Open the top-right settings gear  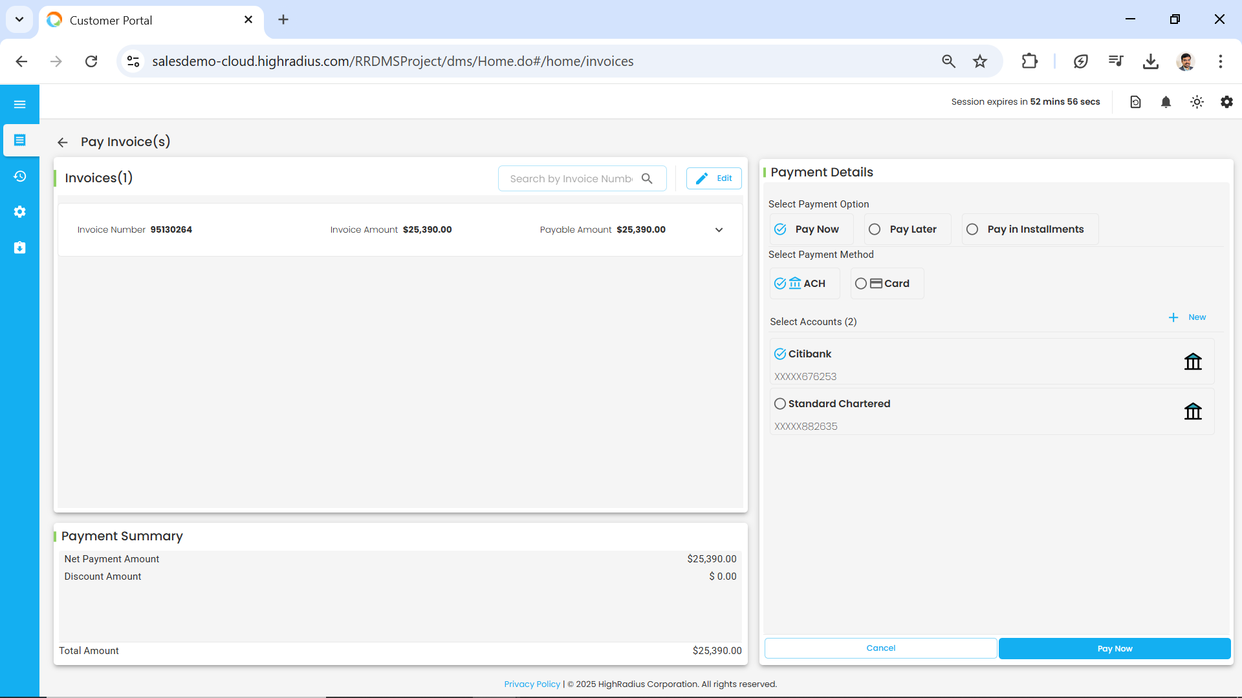tap(1226, 102)
